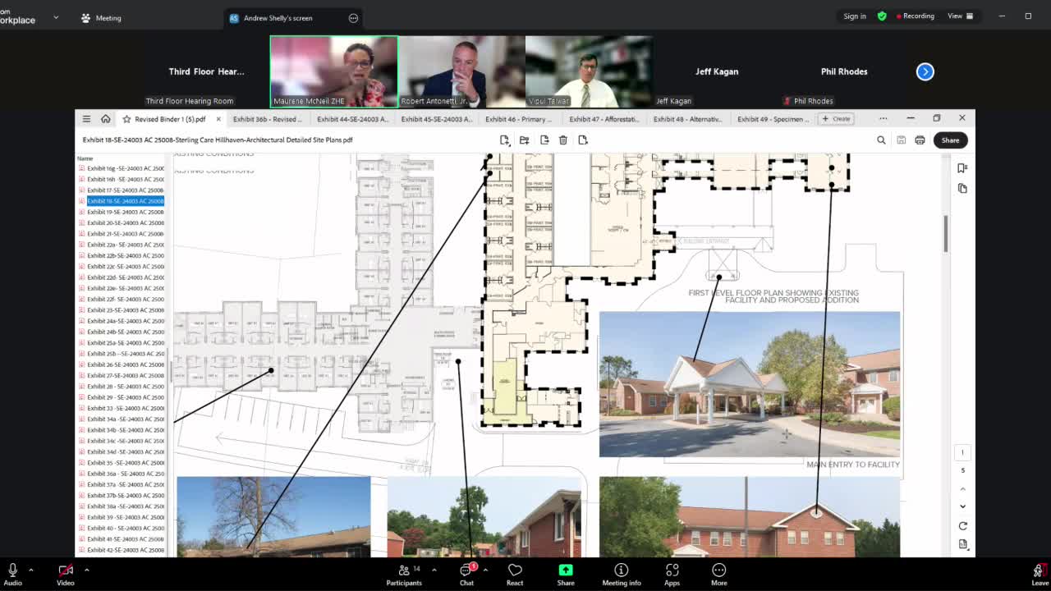Click the add folder icon in portfolio toolbar

[x=524, y=140]
